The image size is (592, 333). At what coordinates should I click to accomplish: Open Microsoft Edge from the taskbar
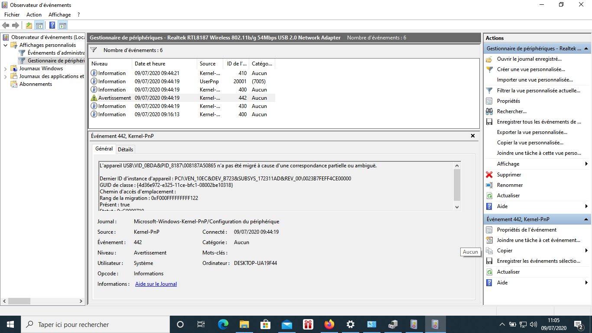click(x=223, y=324)
